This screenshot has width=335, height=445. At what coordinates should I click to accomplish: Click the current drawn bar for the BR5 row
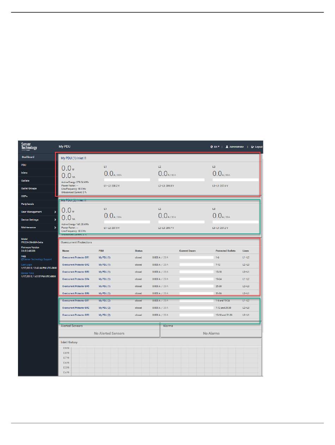tap(196, 286)
